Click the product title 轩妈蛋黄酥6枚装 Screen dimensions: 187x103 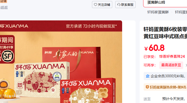tap(165, 29)
